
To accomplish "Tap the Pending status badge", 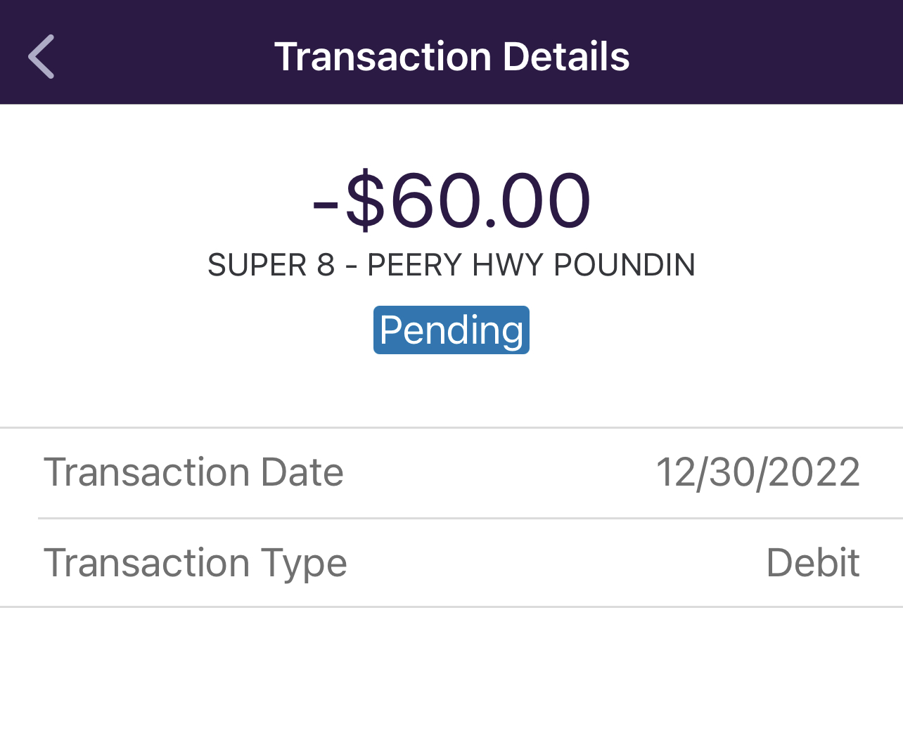I will coord(451,330).
